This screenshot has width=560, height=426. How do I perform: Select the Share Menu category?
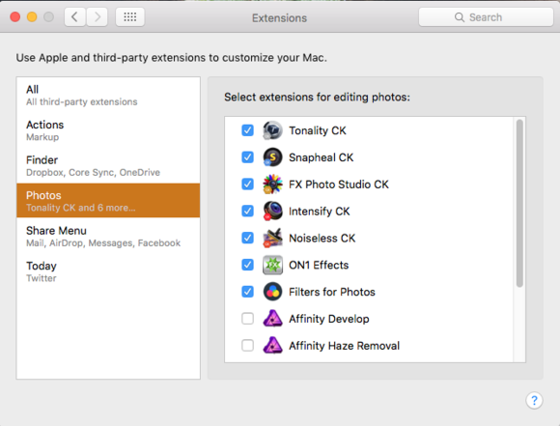pyautogui.click(x=108, y=236)
